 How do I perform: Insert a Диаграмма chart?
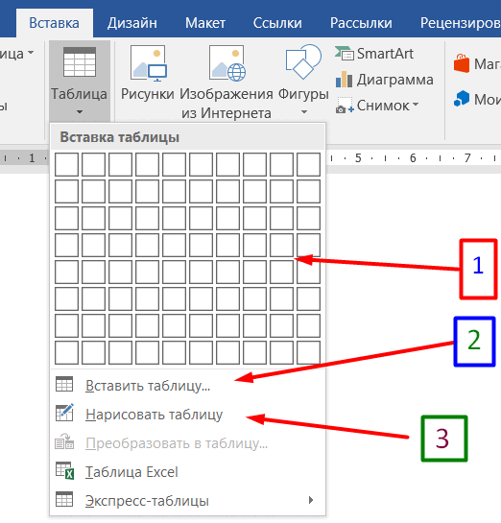pyautogui.click(x=384, y=80)
